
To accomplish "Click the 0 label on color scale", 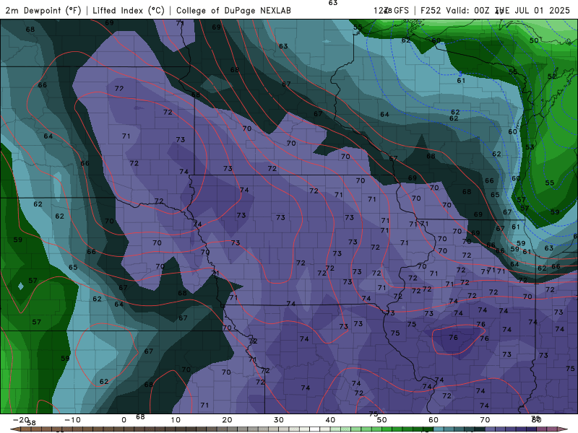I will (124, 420).
